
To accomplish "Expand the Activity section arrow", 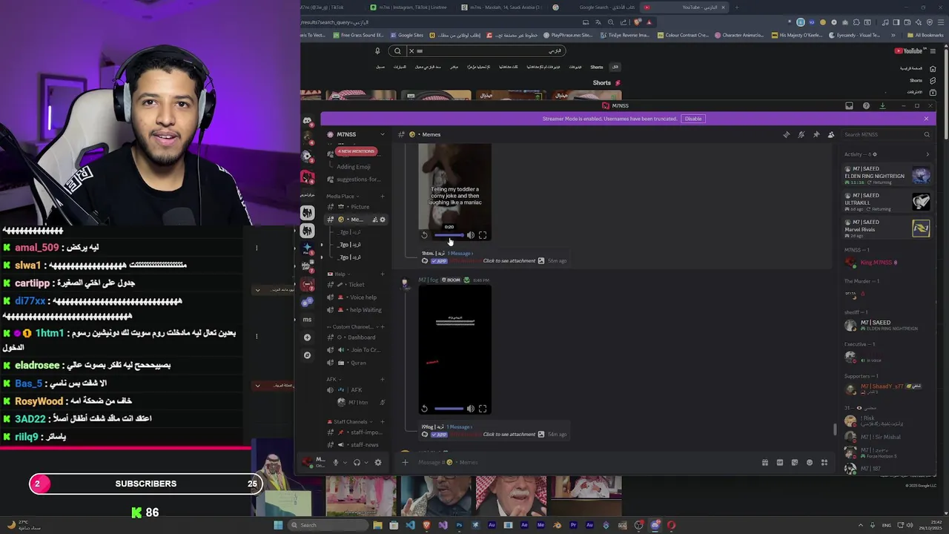I will pos(927,154).
